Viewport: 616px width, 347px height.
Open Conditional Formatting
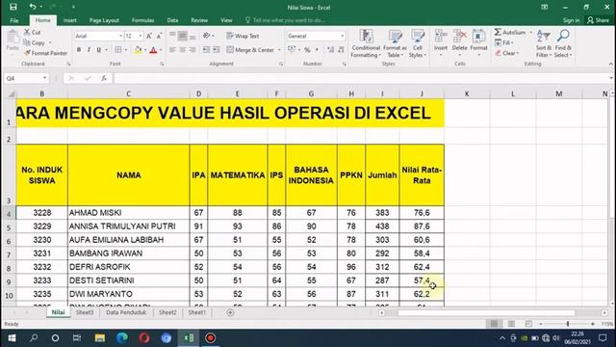pos(366,43)
